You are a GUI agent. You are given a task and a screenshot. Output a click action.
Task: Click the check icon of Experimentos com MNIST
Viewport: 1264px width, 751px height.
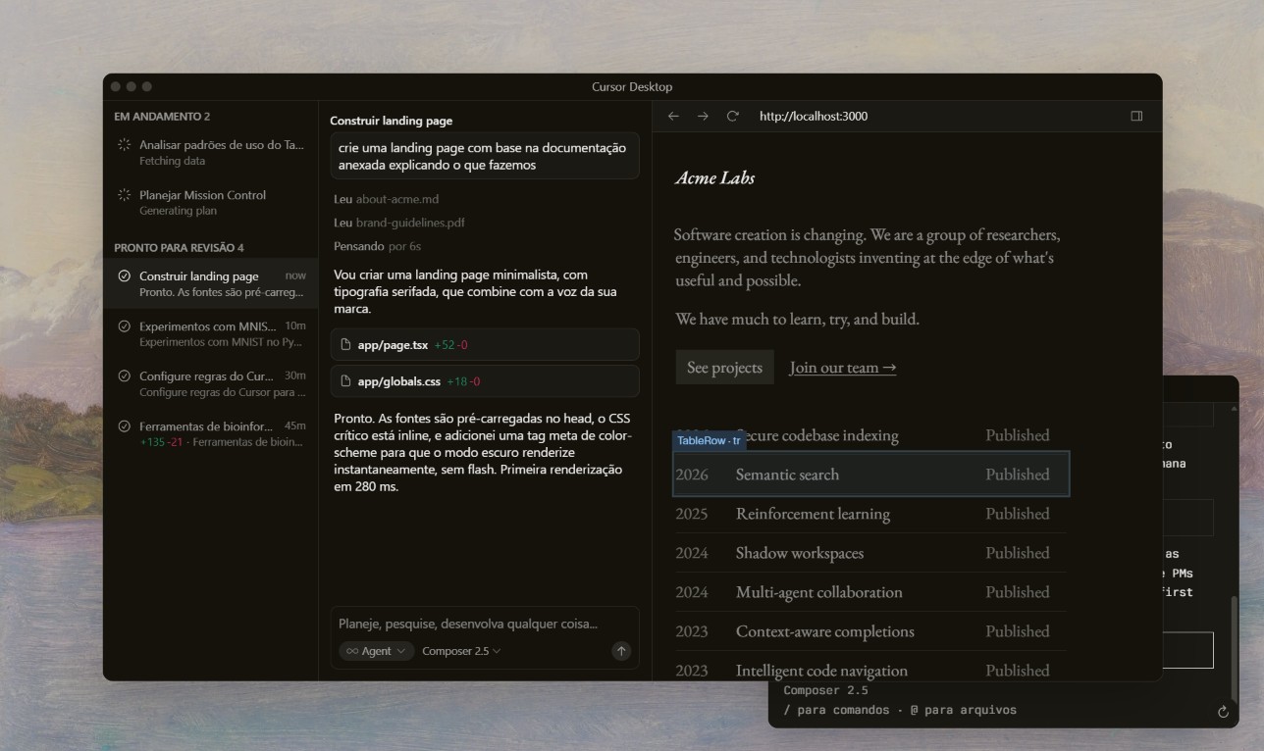125,325
